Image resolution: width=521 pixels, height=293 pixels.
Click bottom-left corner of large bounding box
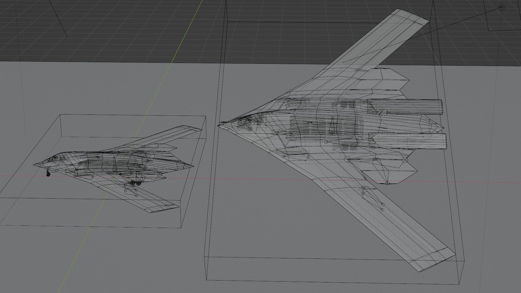tap(207, 280)
